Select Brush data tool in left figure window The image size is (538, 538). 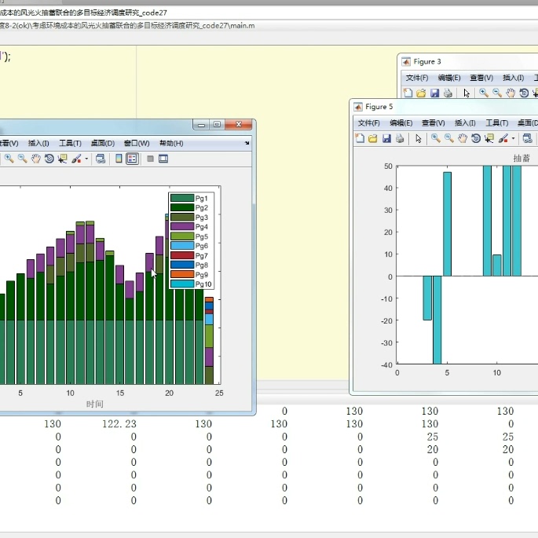click(x=76, y=159)
